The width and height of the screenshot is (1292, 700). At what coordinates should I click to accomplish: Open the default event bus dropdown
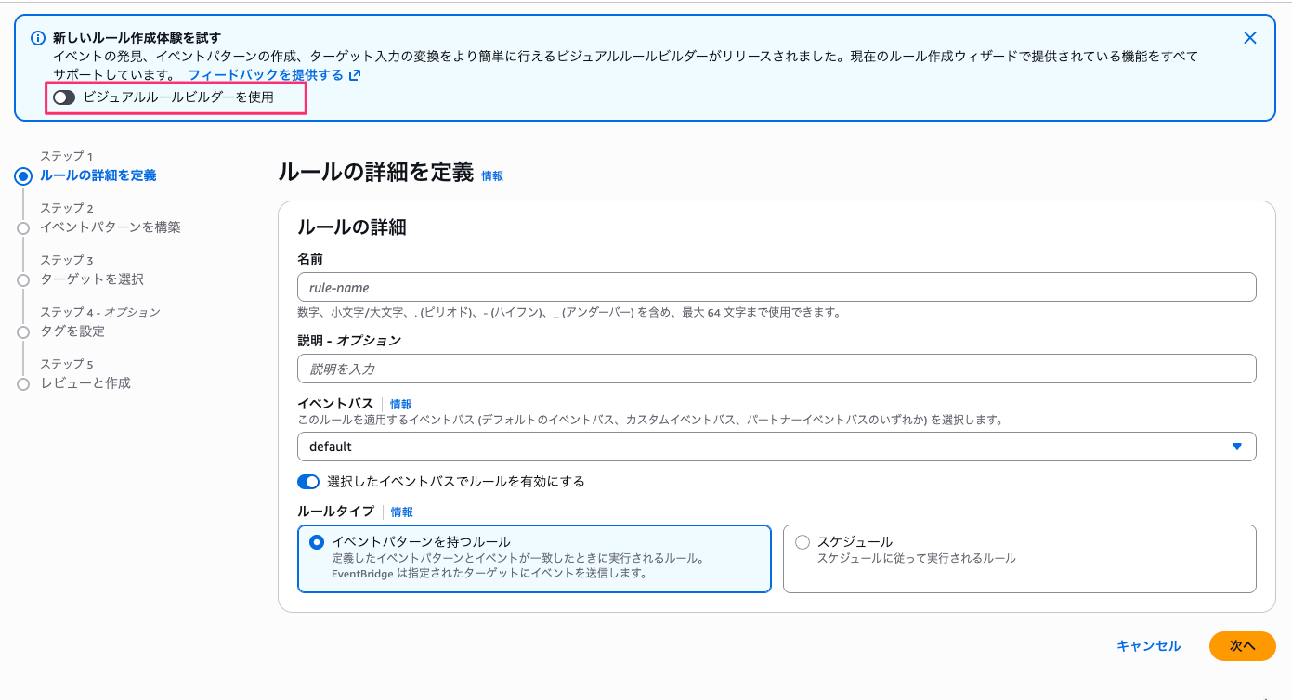[777, 447]
